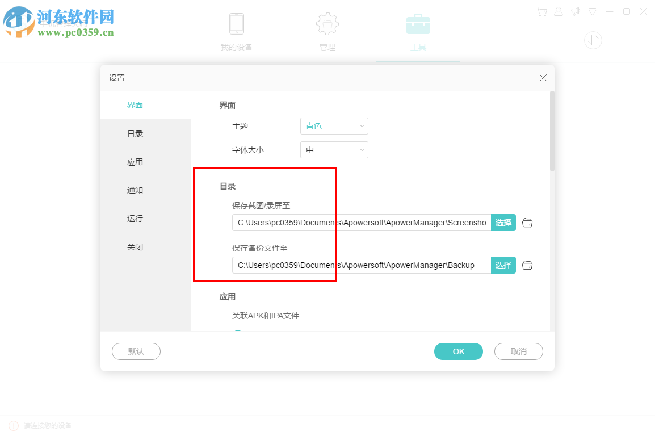This screenshot has width=655, height=436.
Task: Expand the app main menu triangle
Action: click(x=593, y=11)
